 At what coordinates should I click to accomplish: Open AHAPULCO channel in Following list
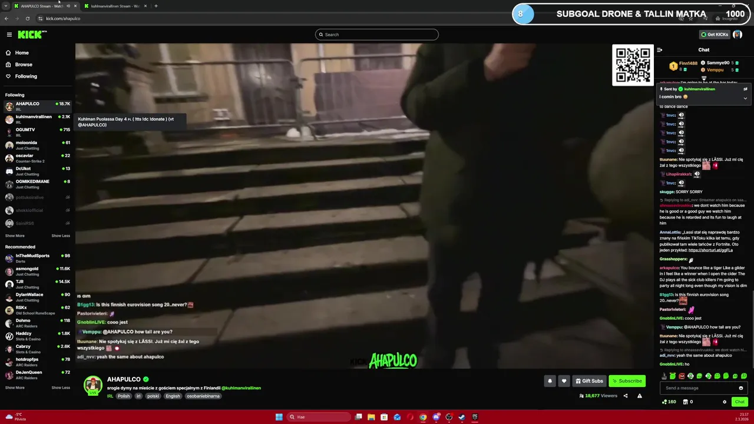tap(38, 106)
